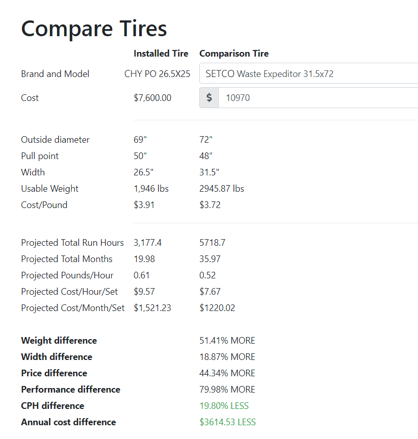The width and height of the screenshot is (418, 439).
Task: Click the Projected Total Run Hours label
Action: tap(72, 243)
